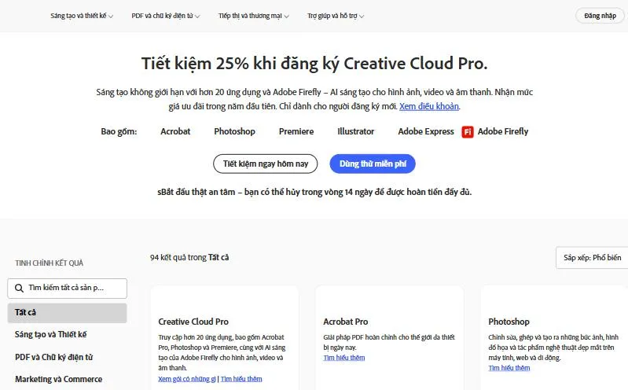Open Tìm hiểu thêm under Photoshop card
The image size is (628, 390).
click(x=509, y=368)
